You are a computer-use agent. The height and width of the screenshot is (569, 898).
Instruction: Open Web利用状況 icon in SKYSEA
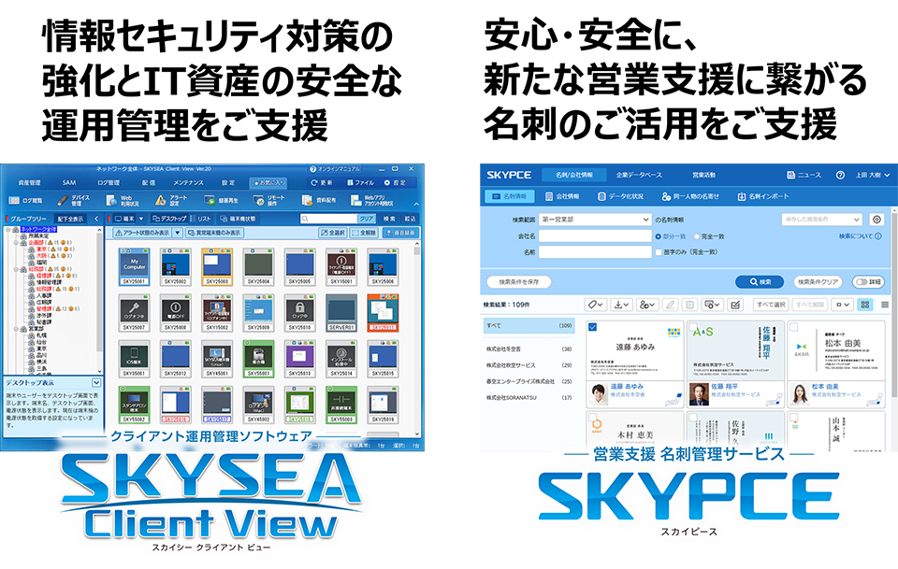tap(111, 200)
